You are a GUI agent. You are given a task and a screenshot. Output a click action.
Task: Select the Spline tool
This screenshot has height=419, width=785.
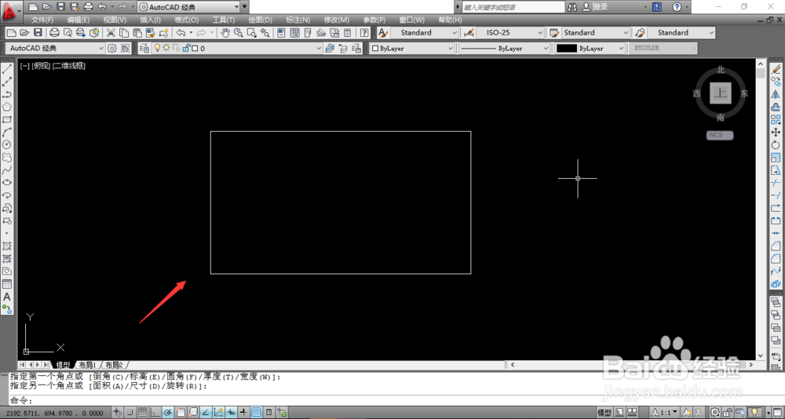pos(7,170)
